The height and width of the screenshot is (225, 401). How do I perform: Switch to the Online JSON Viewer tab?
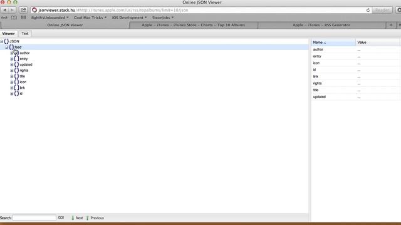(x=65, y=25)
